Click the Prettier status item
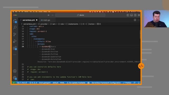Screen dimensions: 169x95 pos(127,83)
